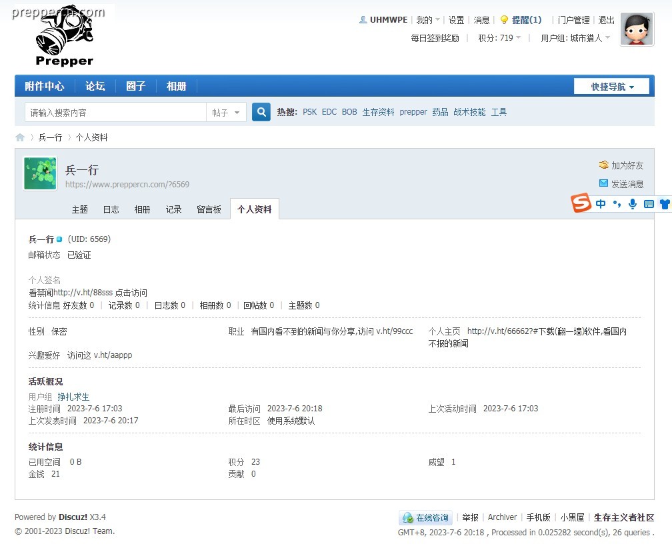Click the Prepper gas mask logo
Screen dimensions: 672x550
click(64, 36)
